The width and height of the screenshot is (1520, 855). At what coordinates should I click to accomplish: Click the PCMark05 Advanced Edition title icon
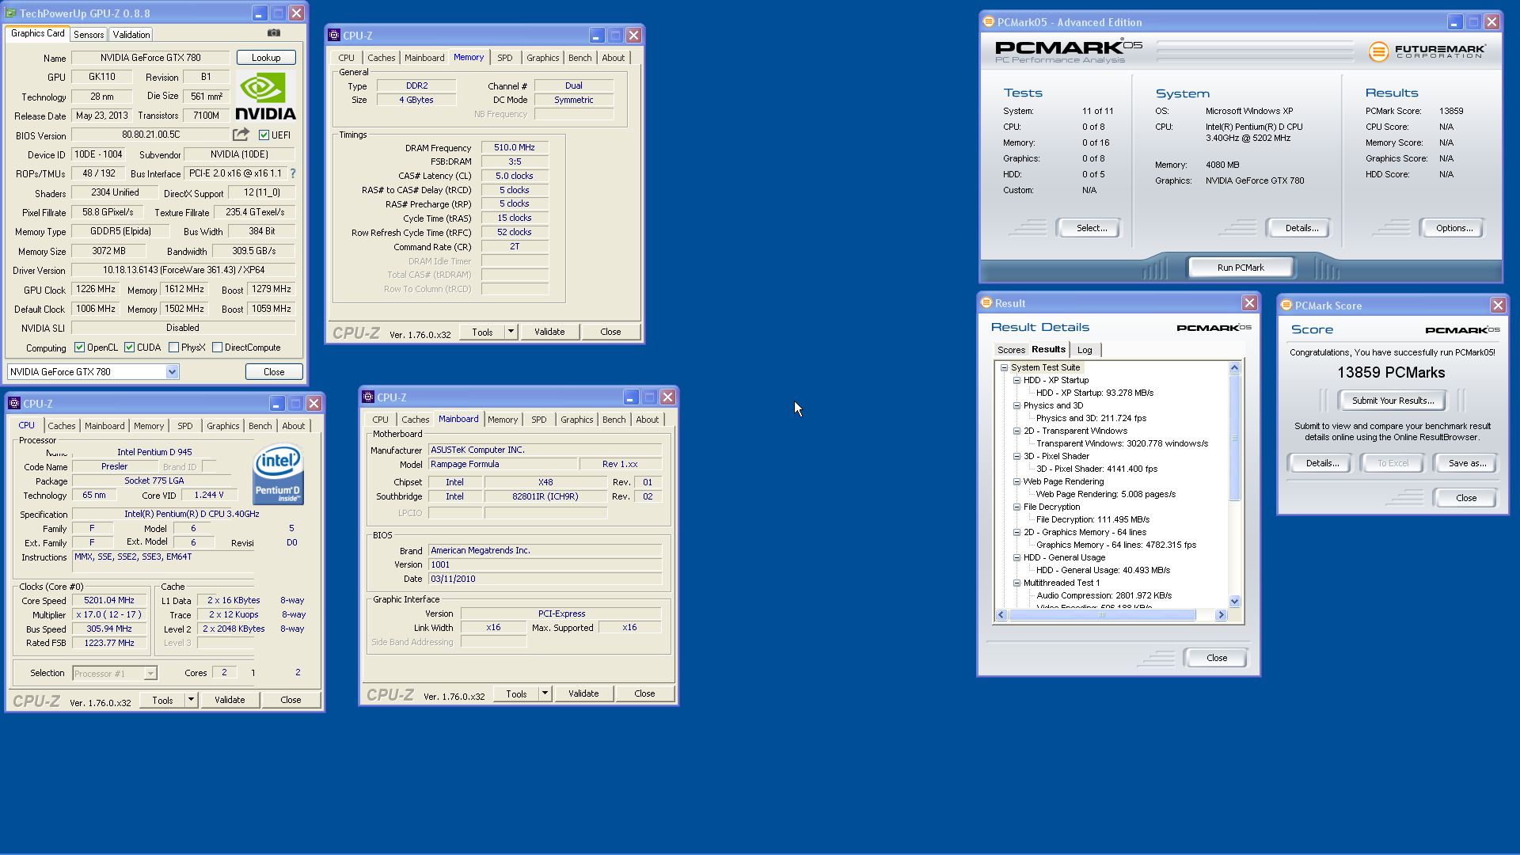click(x=988, y=22)
